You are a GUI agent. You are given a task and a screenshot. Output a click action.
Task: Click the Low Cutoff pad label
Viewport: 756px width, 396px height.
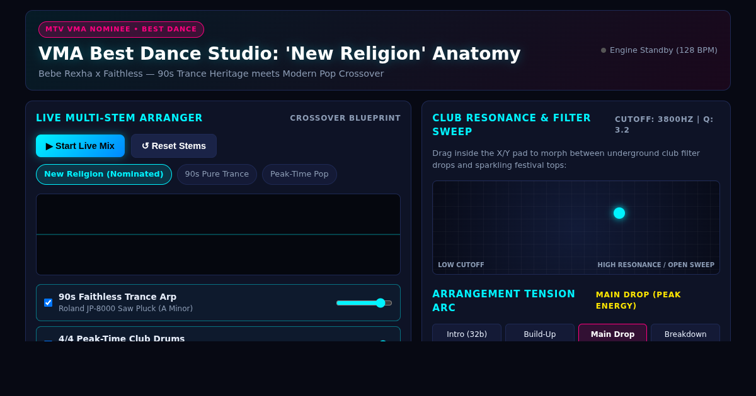coord(461,265)
